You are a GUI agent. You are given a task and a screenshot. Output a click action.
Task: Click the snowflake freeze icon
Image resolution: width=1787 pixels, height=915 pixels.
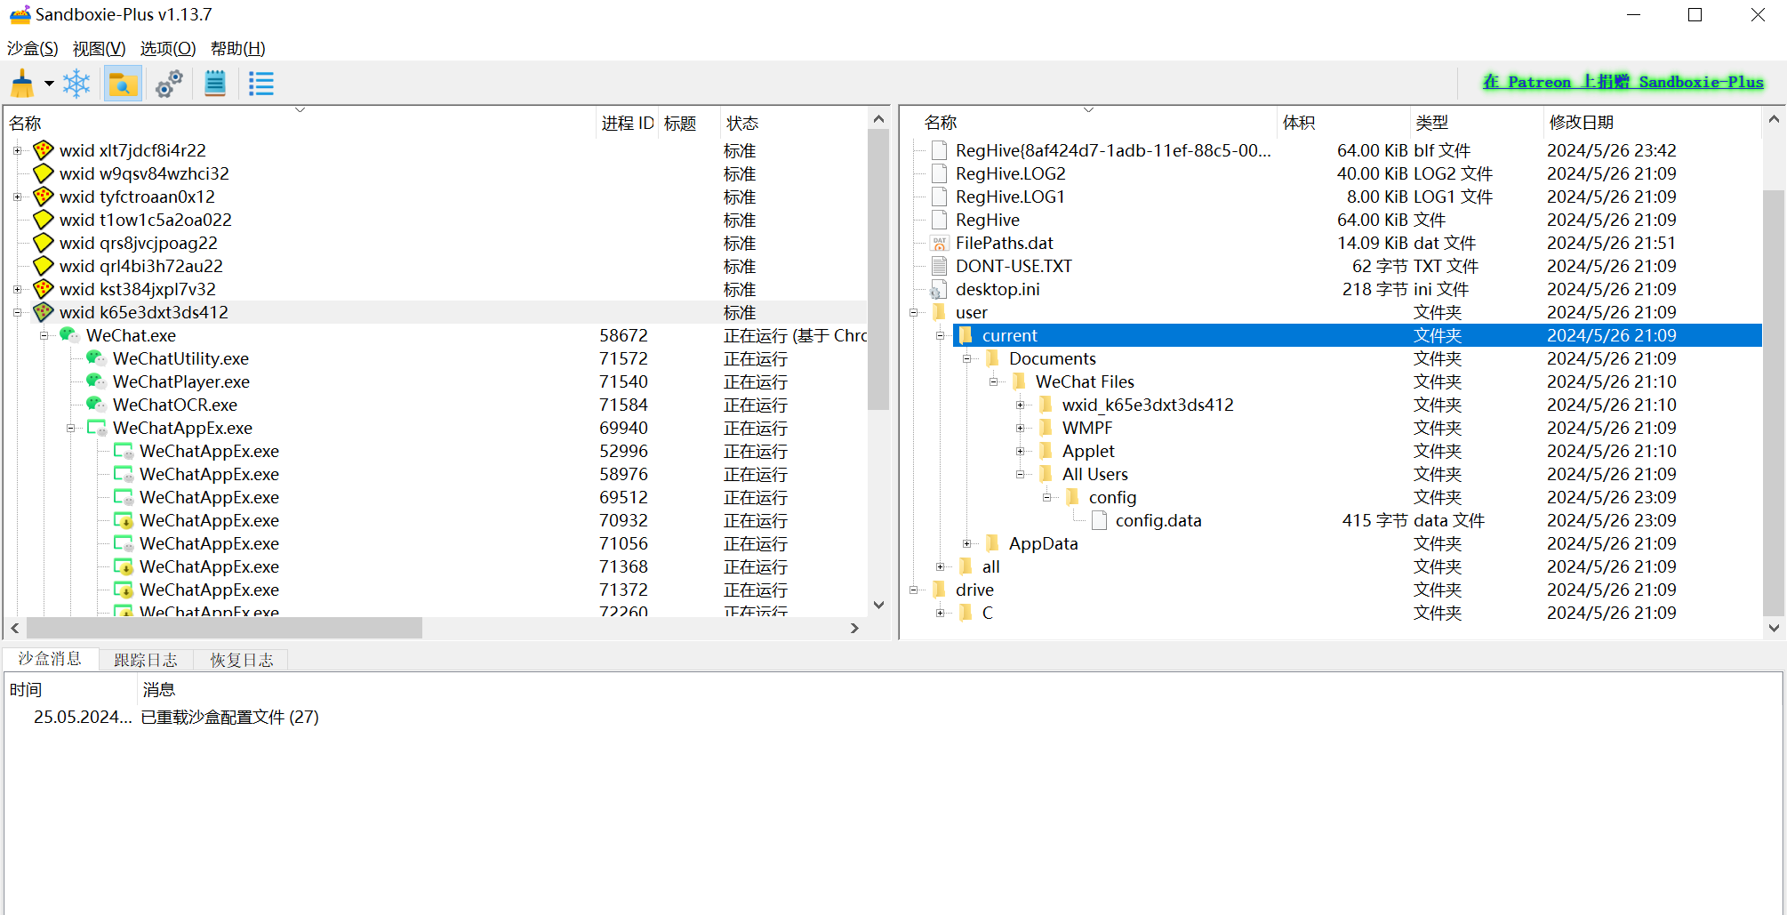tap(76, 84)
